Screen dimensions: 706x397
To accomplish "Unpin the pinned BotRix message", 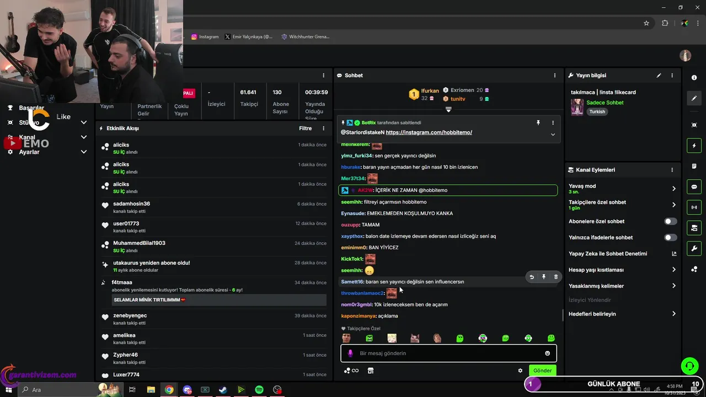I will (x=538, y=123).
